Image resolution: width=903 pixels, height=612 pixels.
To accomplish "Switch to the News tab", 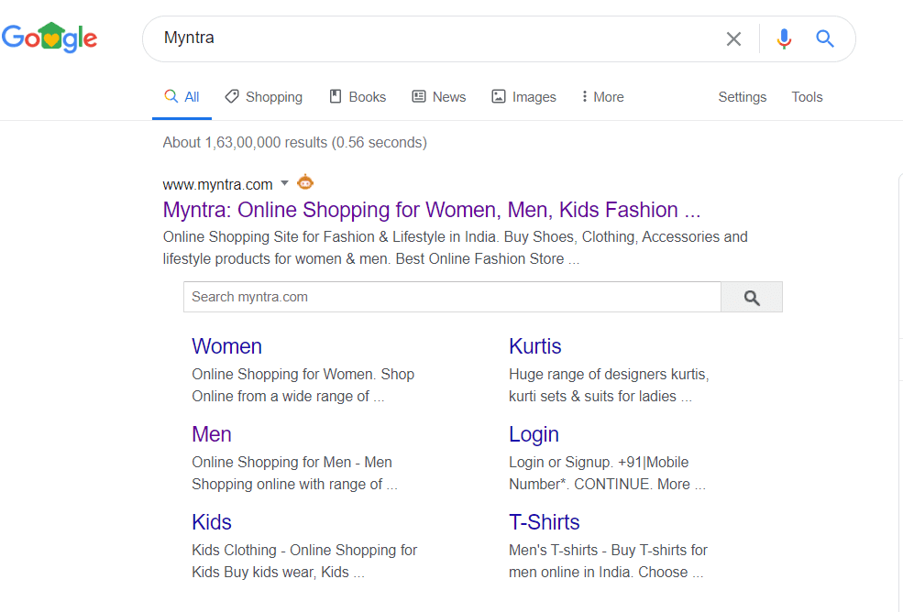I will 439,97.
